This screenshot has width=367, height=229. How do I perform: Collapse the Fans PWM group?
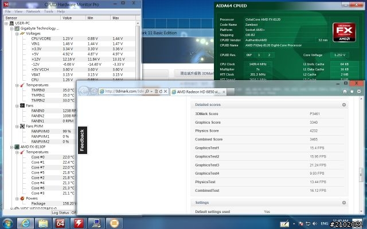click(x=17, y=127)
